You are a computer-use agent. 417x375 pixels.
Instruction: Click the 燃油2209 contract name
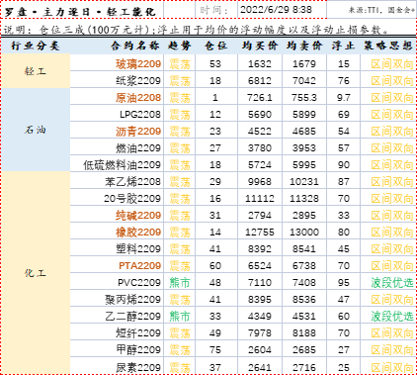click(x=138, y=148)
